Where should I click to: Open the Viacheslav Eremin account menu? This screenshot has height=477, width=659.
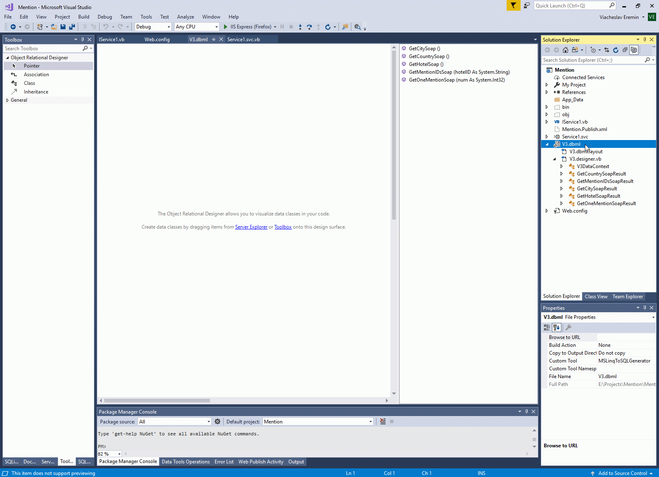point(622,17)
